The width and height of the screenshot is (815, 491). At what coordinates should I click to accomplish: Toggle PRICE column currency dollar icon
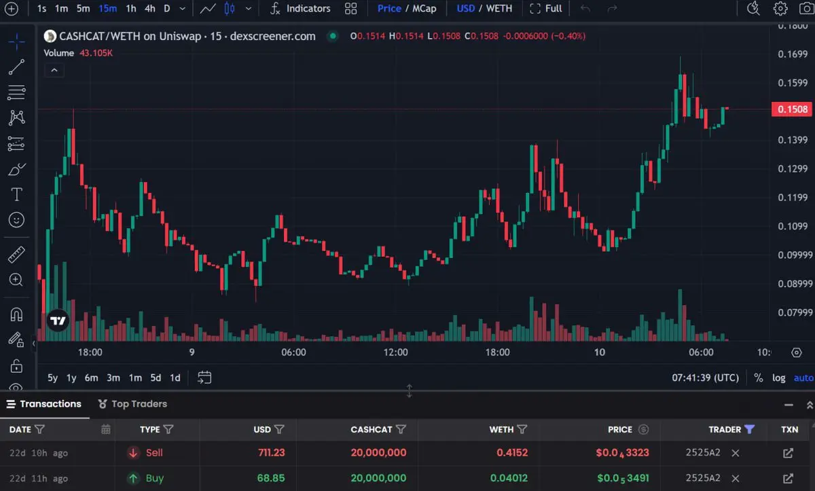coord(644,429)
